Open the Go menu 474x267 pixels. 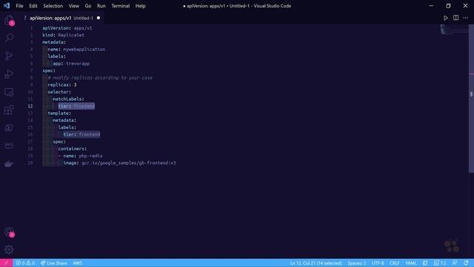coord(88,6)
